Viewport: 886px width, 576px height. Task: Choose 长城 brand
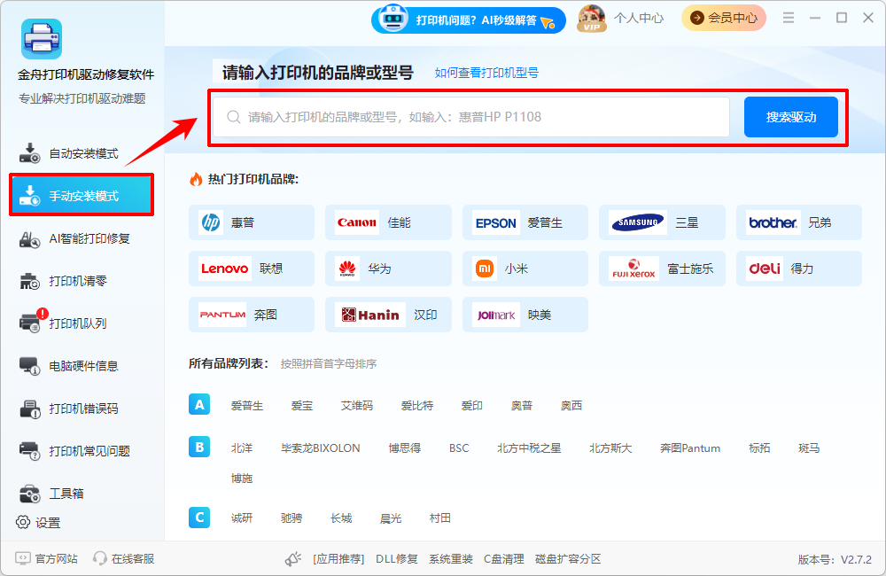click(341, 518)
